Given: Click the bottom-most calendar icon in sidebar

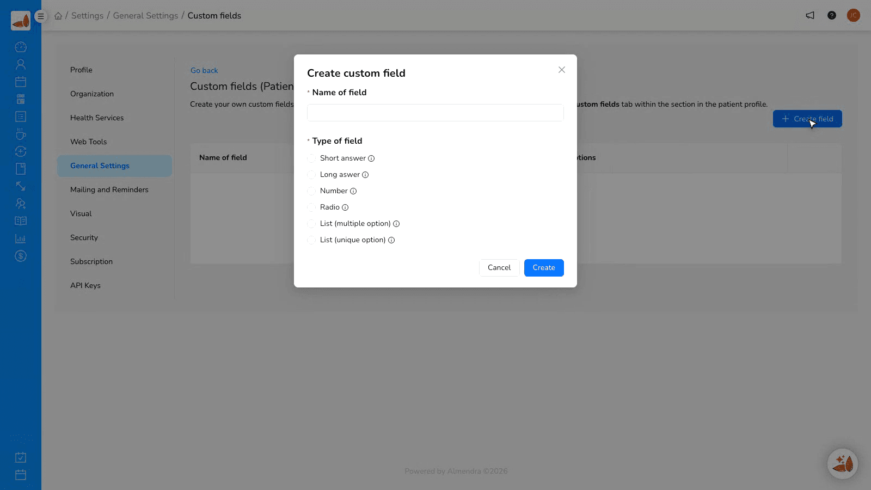Looking at the screenshot, I should 21,475.
